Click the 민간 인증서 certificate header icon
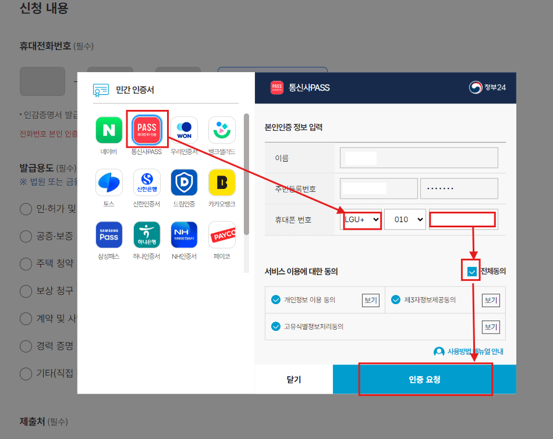 tap(101, 90)
